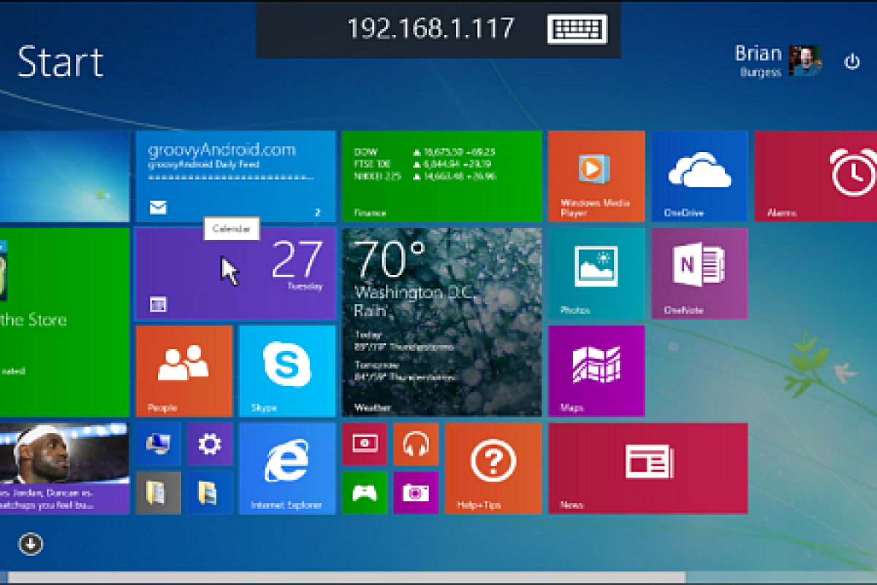
Task: Open the Alarms tile
Action: click(816, 176)
